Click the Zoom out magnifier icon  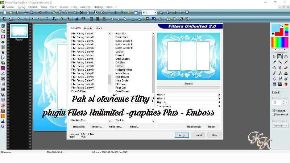coord(168,12)
